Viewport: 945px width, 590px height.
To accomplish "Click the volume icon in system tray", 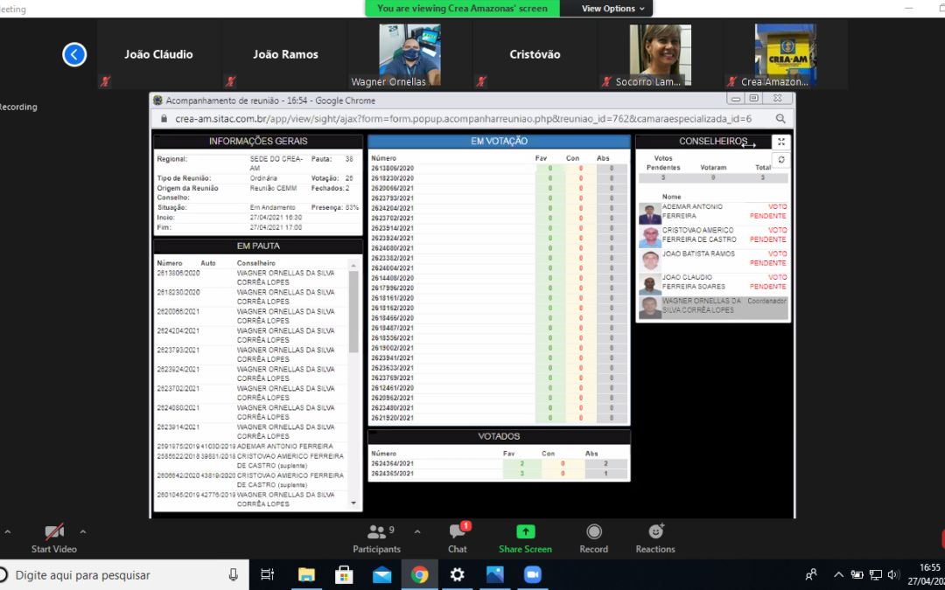I will (x=894, y=574).
